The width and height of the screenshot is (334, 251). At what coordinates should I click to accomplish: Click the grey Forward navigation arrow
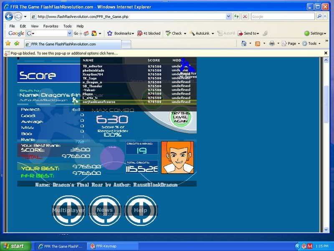coord(18,16)
